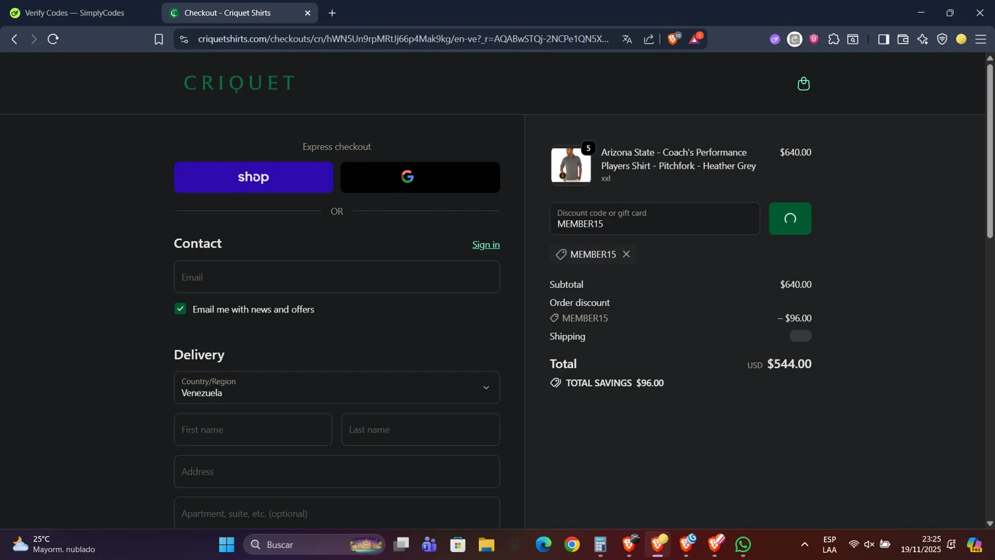Click the Criquet logo
Viewport: 995px width, 560px height.
click(239, 83)
